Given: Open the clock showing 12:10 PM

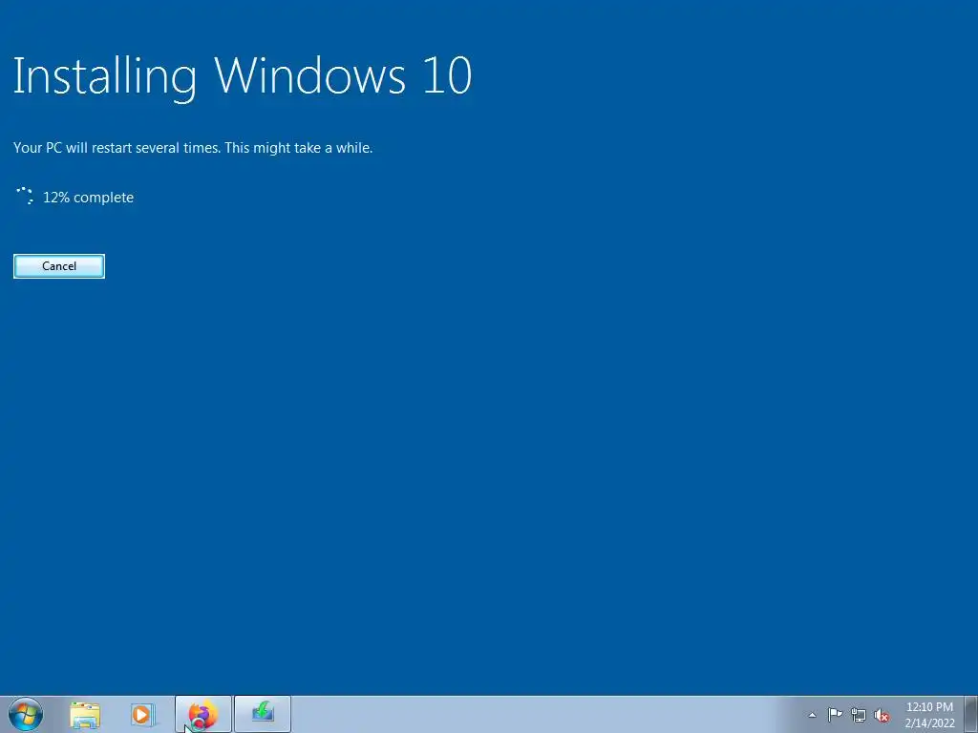Looking at the screenshot, I should pyautogui.click(x=929, y=715).
